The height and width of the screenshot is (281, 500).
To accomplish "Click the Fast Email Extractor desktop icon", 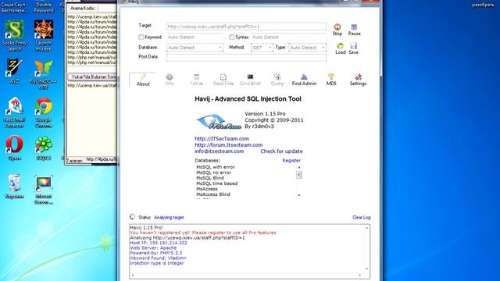I will 14,112.
